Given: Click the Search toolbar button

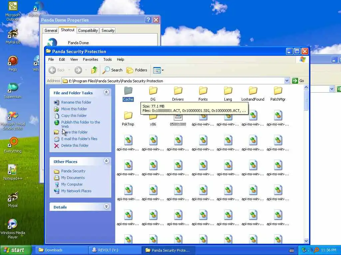Looking at the screenshot, I should pyautogui.click(x=113, y=70).
